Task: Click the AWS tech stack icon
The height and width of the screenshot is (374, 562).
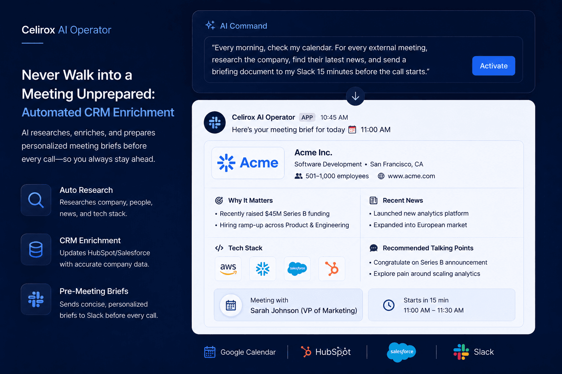Action: [228, 269]
